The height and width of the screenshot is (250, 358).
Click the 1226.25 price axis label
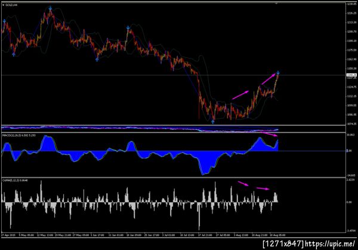point(351,13)
